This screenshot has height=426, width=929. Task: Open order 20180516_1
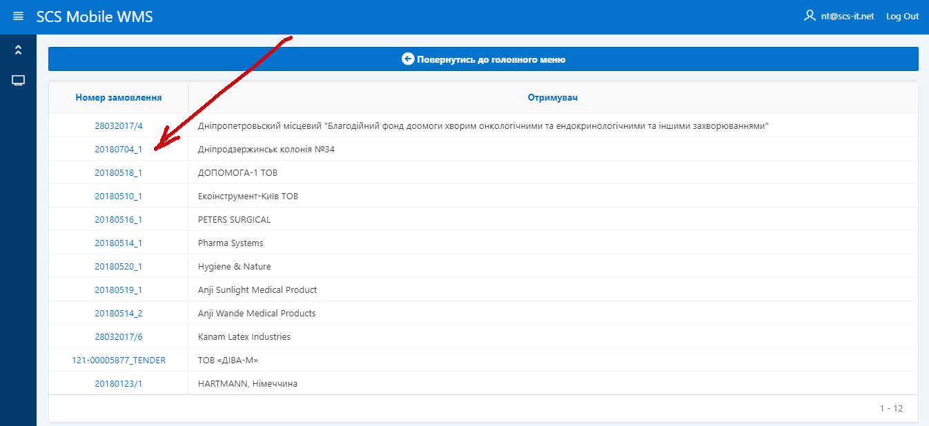pos(119,220)
